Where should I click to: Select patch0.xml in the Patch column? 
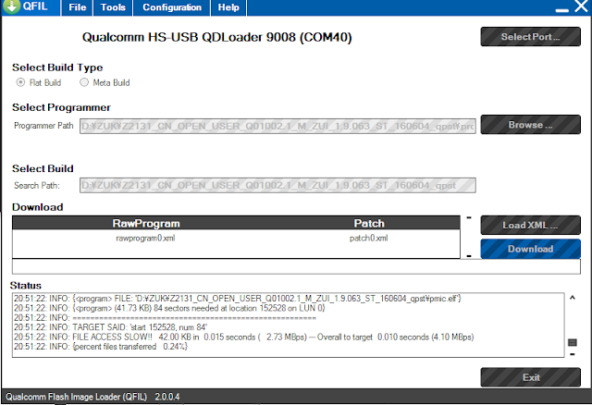[x=368, y=239]
